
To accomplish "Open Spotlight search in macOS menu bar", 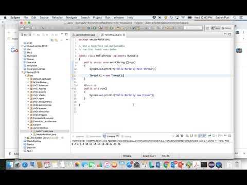I will pyautogui.click(x=235, y=17).
